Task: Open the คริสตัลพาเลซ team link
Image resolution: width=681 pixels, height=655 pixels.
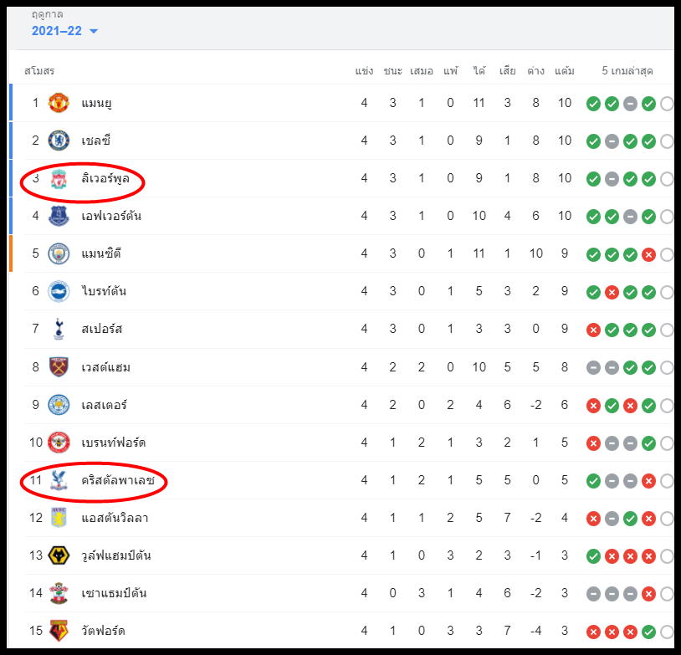Action: tap(118, 480)
